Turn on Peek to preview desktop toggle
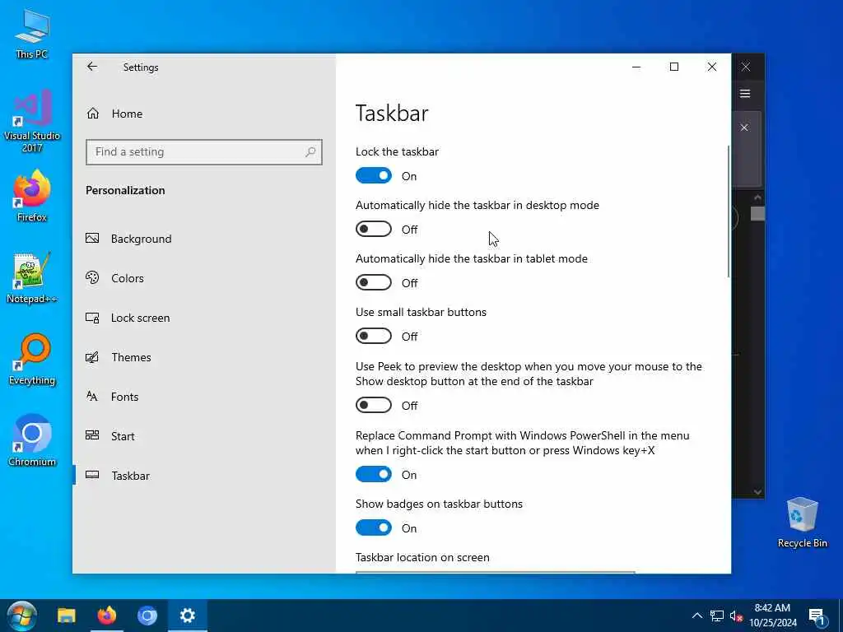This screenshot has height=632, width=843. click(x=374, y=405)
